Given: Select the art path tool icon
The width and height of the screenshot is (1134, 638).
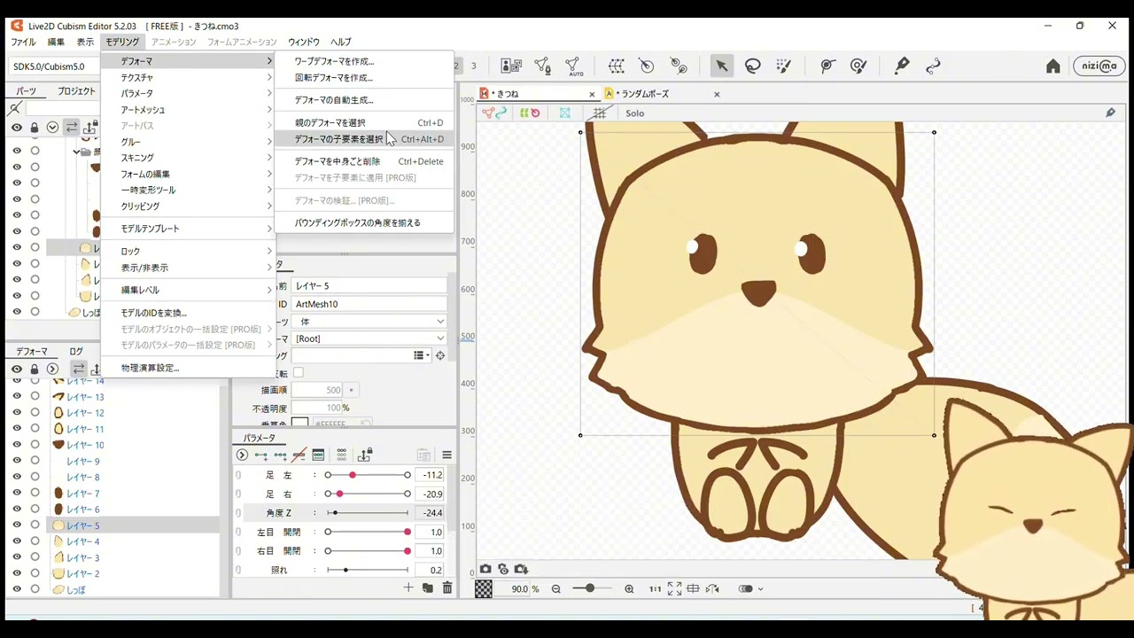Looking at the screenshot, I should (933, 66).
